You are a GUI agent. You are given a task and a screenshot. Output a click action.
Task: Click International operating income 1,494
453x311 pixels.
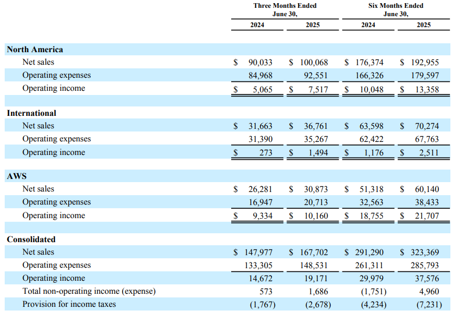(318, 152)
